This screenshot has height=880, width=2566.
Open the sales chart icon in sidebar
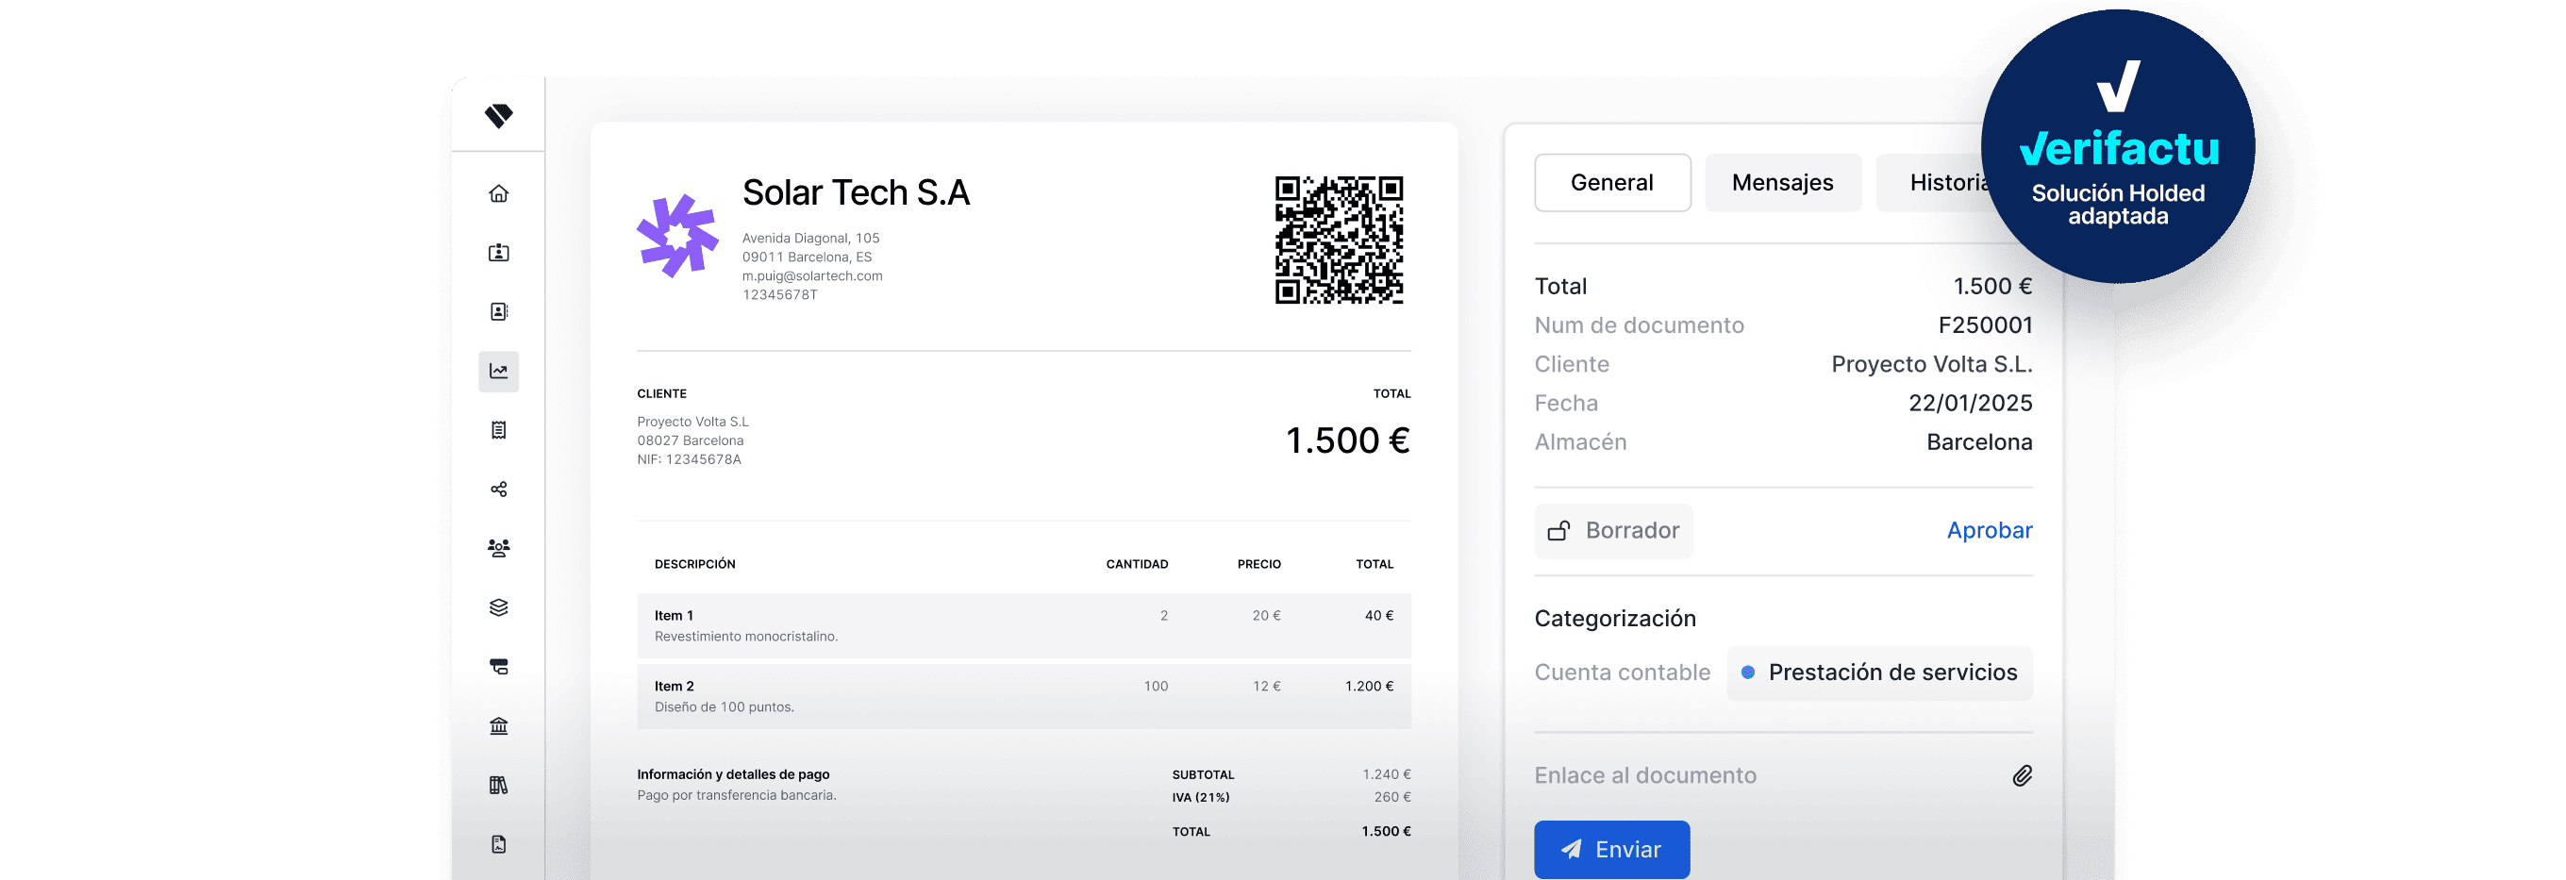click(x=498, y=372)
